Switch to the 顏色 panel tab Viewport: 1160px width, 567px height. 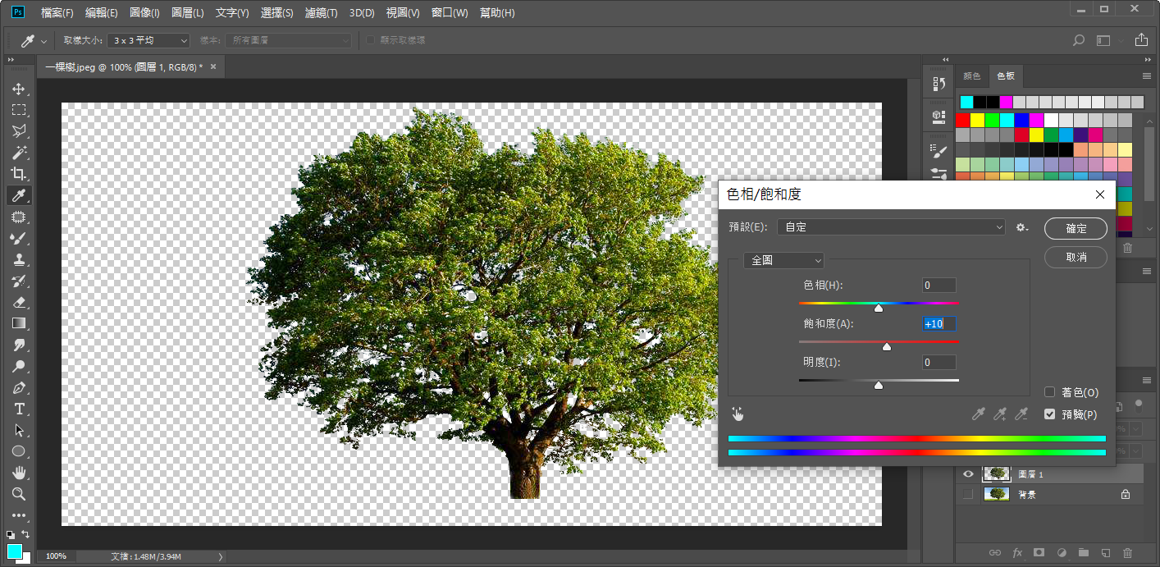971,75
